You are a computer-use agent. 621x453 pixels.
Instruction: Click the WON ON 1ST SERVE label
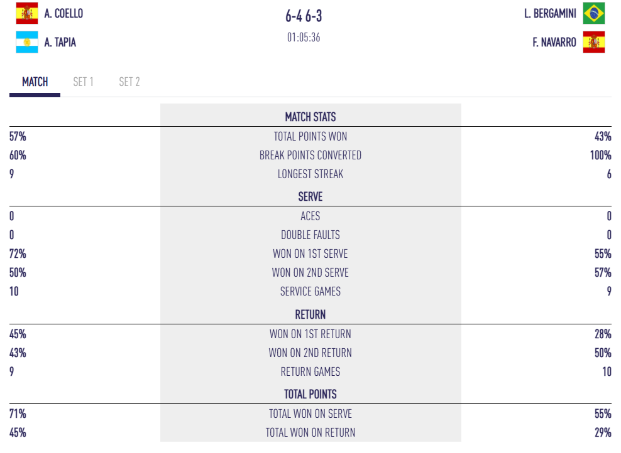click(310, 253)
